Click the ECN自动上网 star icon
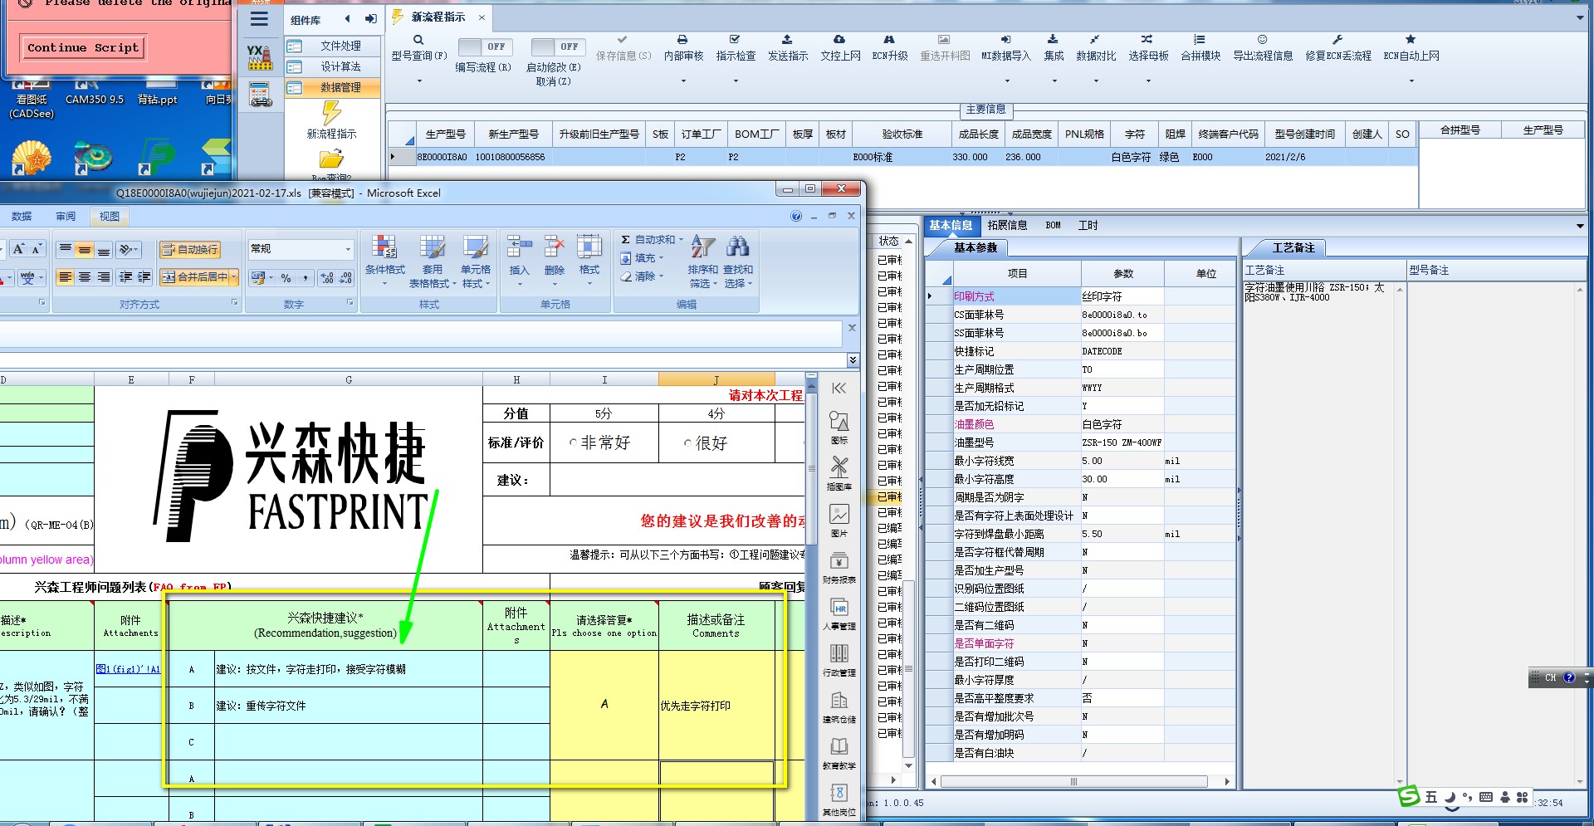 [1411, 39]
